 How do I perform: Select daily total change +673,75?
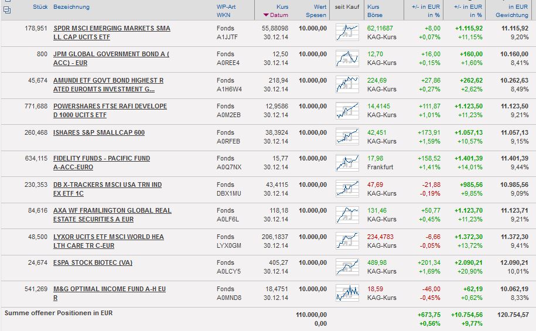pos(429,315)
